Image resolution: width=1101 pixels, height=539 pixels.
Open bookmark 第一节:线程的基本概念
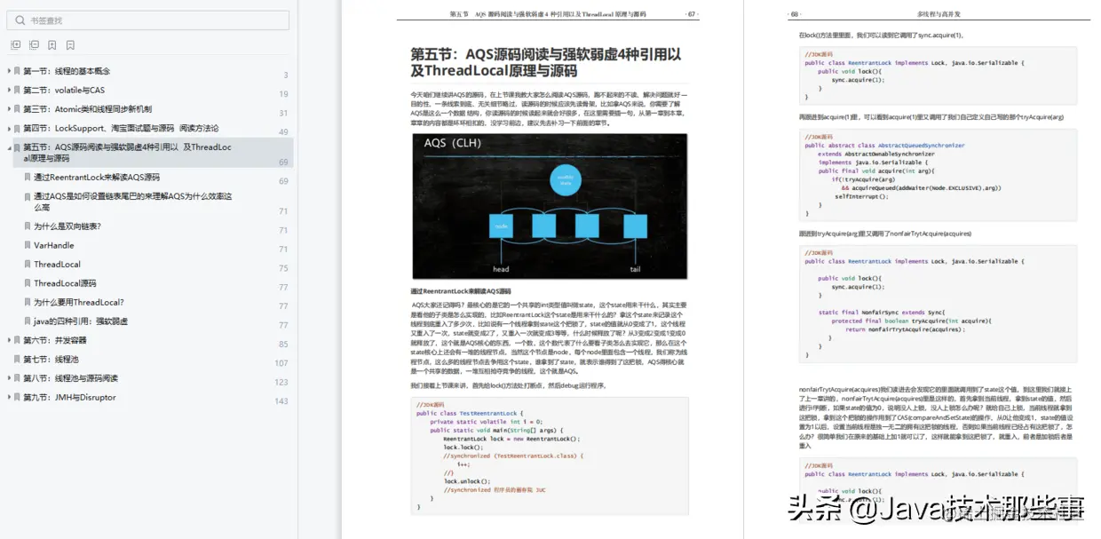67,71
